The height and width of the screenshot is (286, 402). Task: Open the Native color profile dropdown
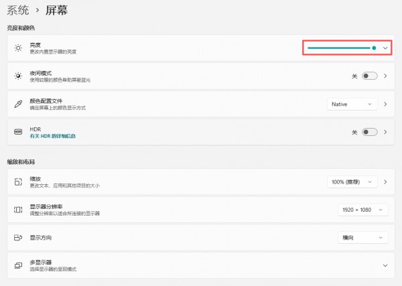click(352, 104)
